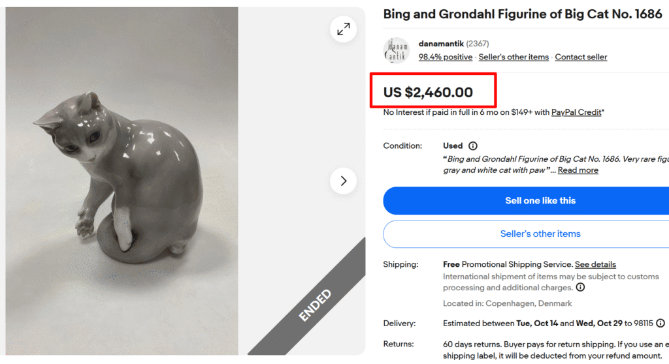The image size is (669, 364).
Task: Open customs charges info icon
Action: coord(580,288)
